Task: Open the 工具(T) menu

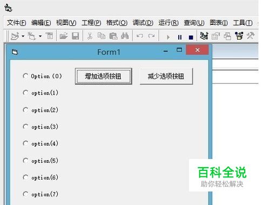Action: [242, 23]
